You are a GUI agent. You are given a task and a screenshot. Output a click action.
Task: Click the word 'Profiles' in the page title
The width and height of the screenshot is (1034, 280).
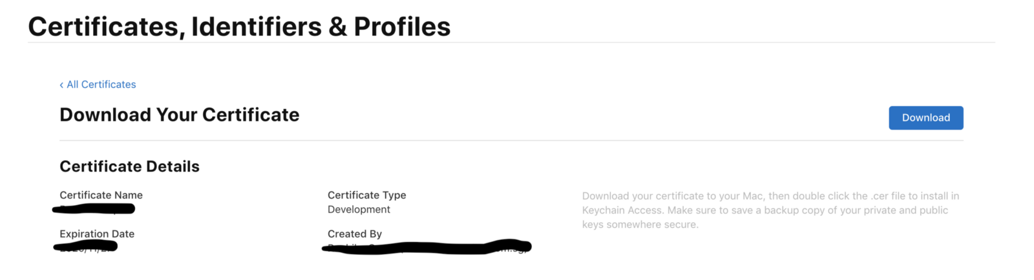(402, 26)
